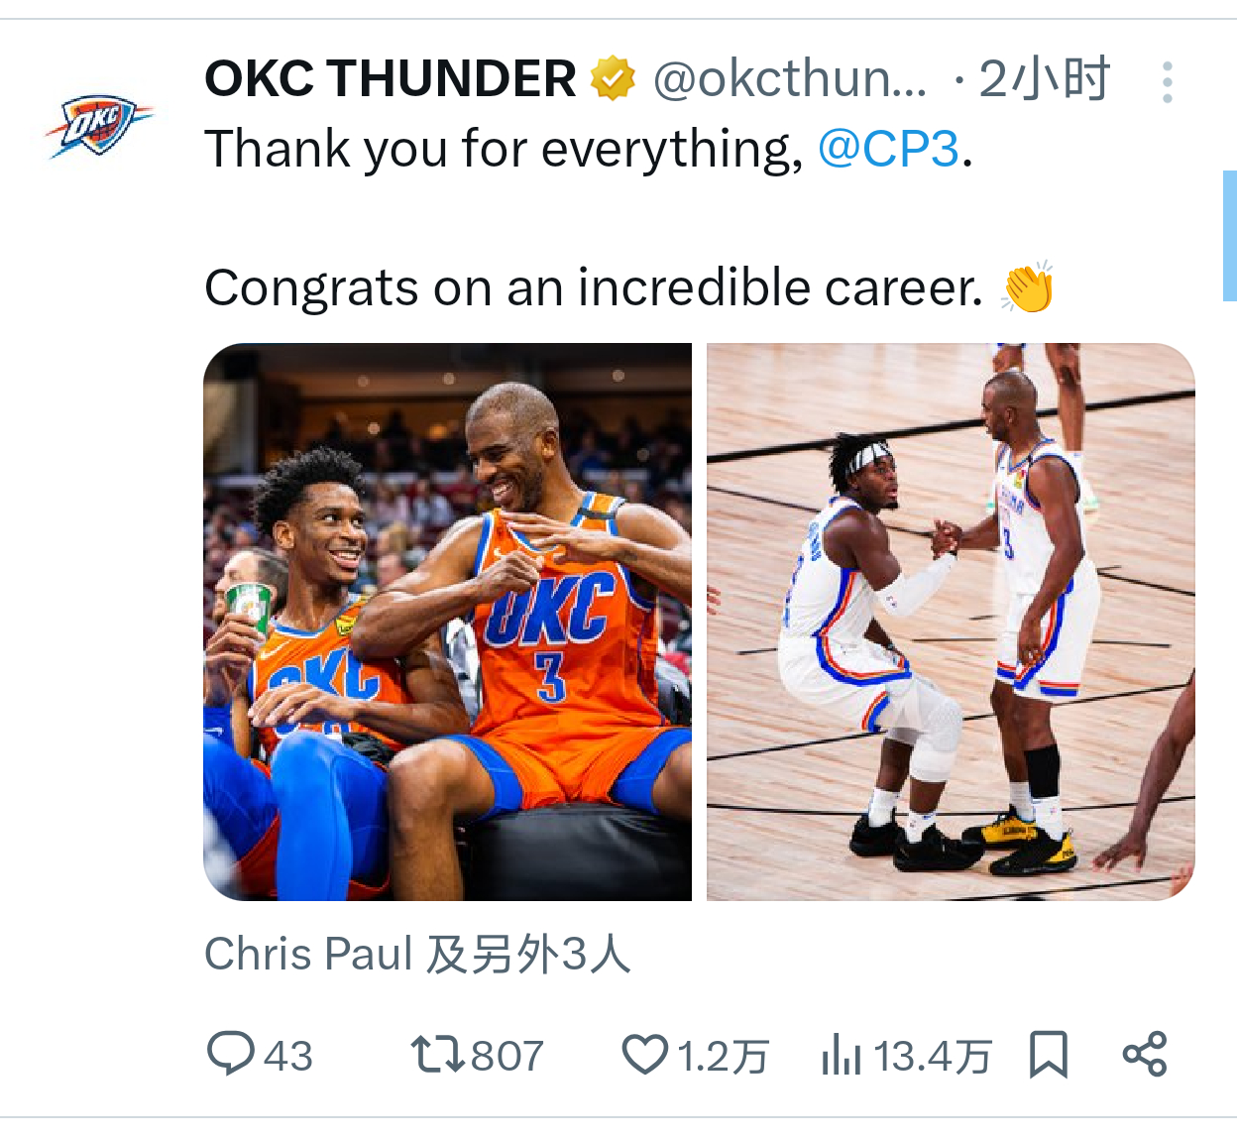The image size is (1237, 1138).
Task: Open the OKC Thunder profile avatar
Action: pyautogui.click(x=99, y=125)
